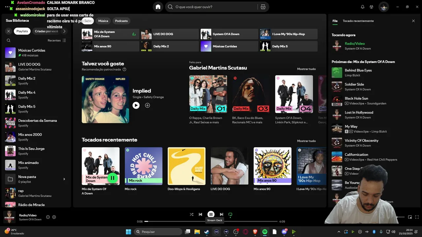Open the Browse icon in the search bar

point(263,7)
